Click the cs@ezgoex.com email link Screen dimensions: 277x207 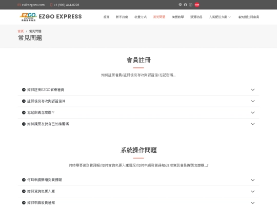coord(33,5)
